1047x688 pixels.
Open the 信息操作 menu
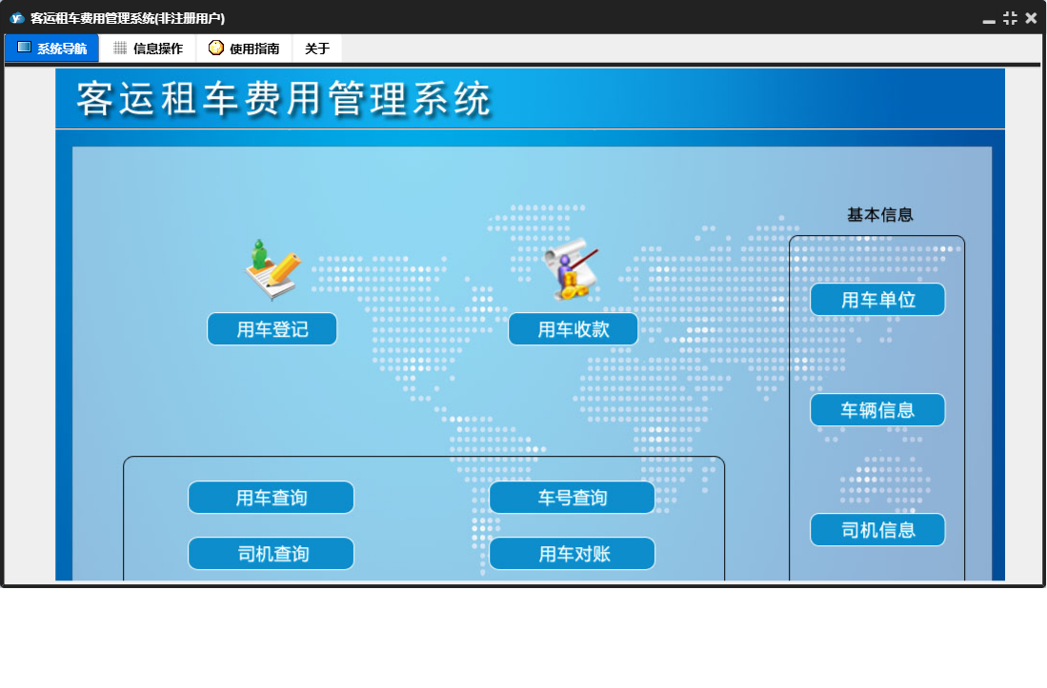coord(149,48)
